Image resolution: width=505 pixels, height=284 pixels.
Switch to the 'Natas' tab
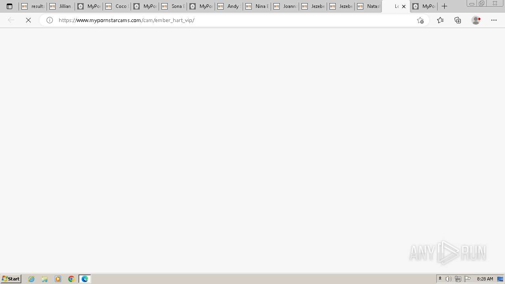[x=369, y=6]
